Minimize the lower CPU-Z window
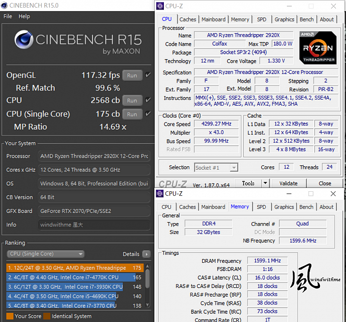Viewport: 346px width, 322px height. tap(289, 194)
